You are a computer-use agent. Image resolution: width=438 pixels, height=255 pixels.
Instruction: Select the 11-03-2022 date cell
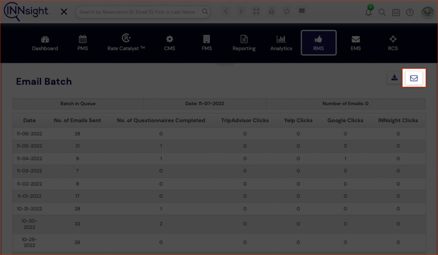click(30, 171)
